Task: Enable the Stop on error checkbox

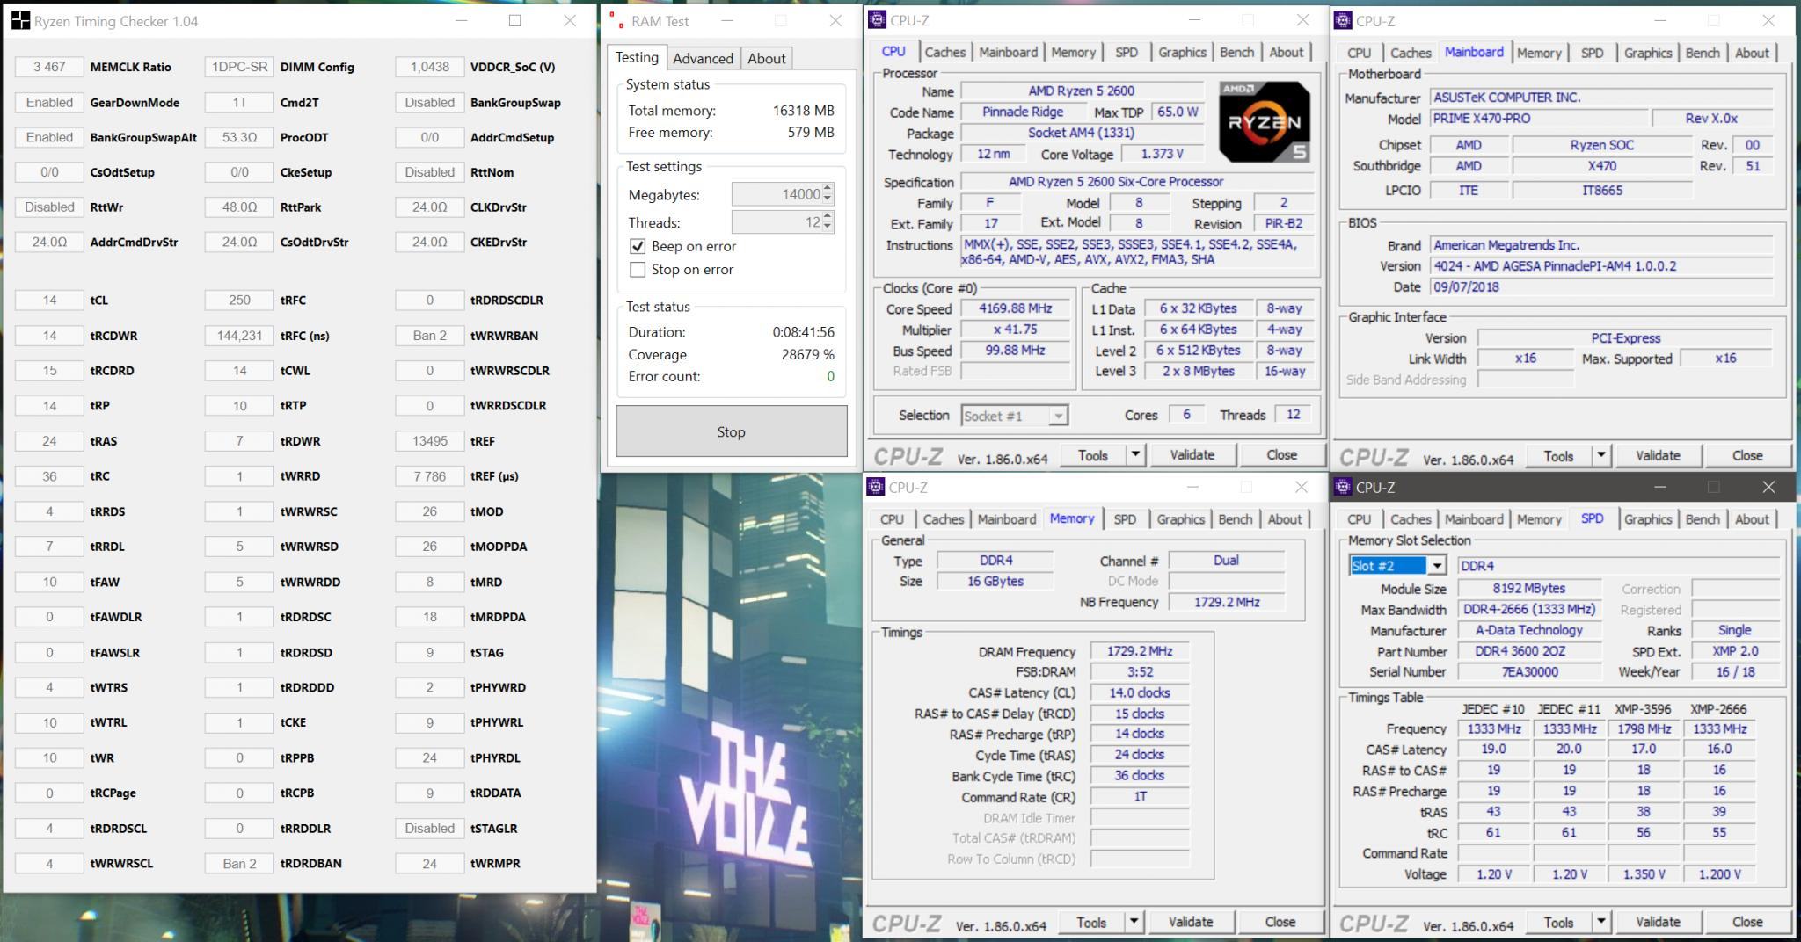Action: (x=638, y=270)
